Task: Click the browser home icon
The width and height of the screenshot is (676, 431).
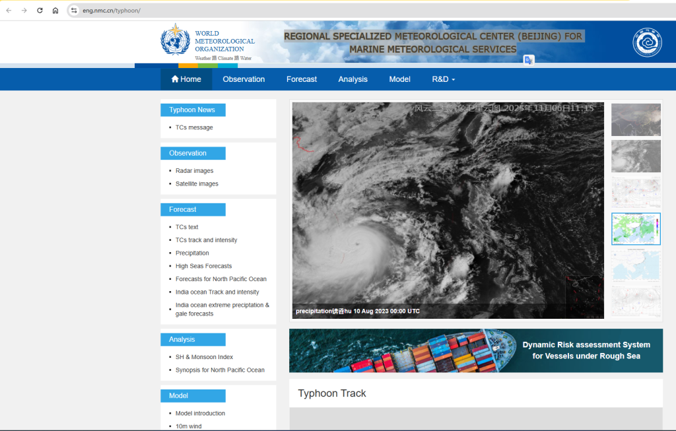Action: tap(55, 11)
